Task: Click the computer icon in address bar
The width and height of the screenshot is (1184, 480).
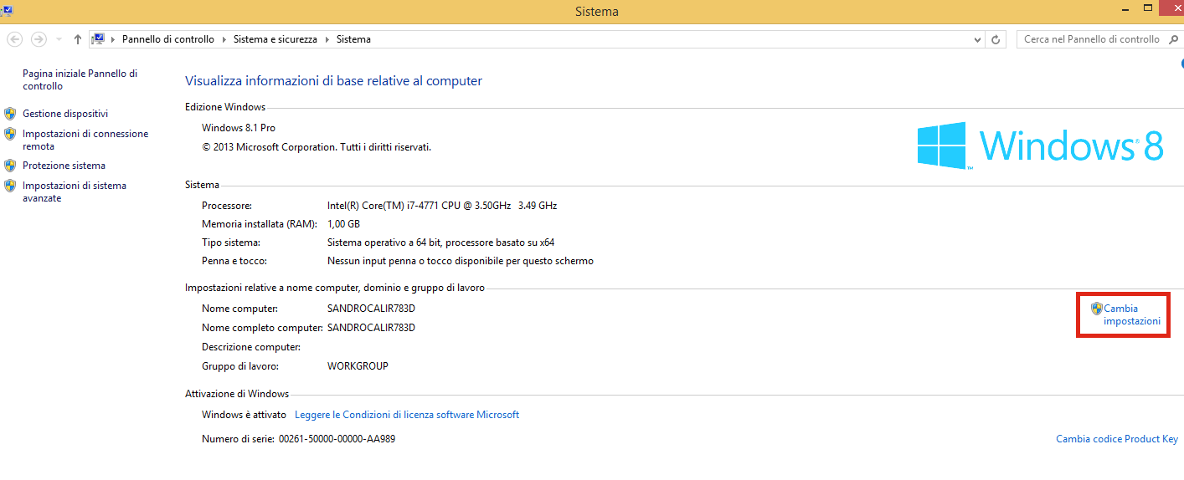Action: tap(99, 39)
